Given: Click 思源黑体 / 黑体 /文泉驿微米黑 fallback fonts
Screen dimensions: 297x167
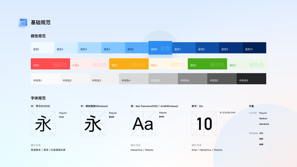Looking at the screenshot, I should [x=48, y=150].
